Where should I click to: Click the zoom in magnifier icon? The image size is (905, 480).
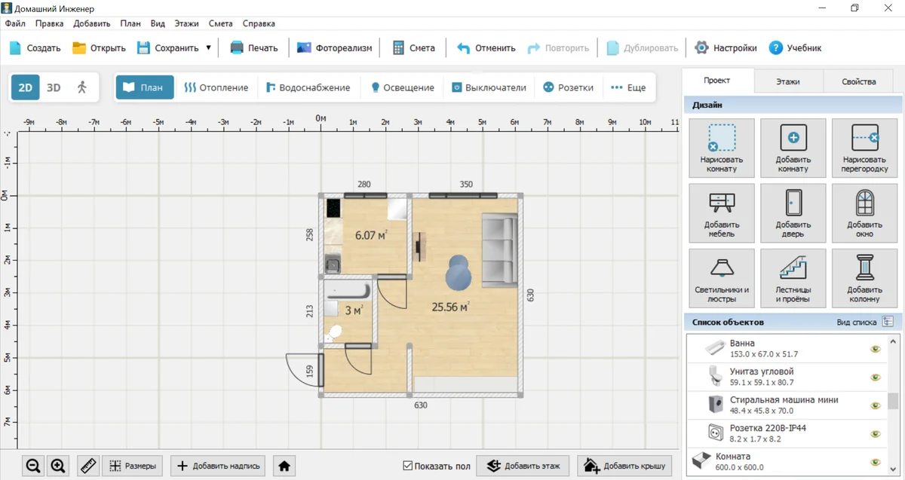point(58,466)
